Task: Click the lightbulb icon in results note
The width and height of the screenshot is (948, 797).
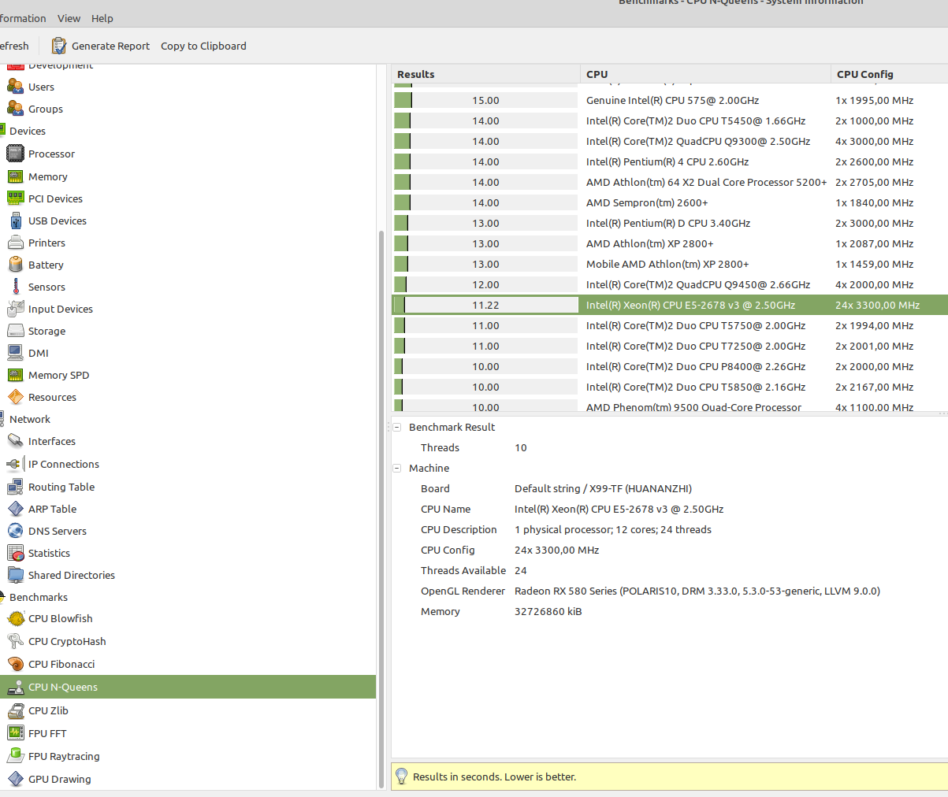Action: point(401,777)
